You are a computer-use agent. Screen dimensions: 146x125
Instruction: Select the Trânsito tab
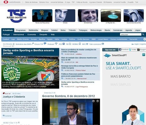[72, 30]
